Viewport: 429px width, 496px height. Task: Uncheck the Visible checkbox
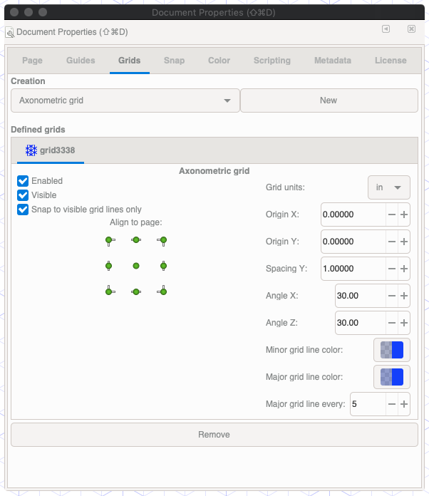point(23,195)
